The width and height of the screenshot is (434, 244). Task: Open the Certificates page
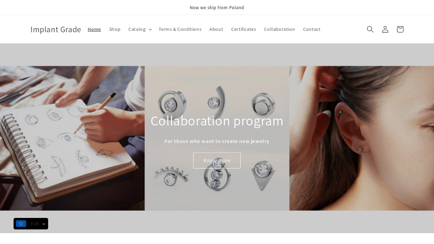[244, 29]
